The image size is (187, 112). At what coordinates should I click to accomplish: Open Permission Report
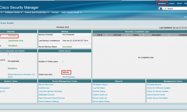[100, 85]
